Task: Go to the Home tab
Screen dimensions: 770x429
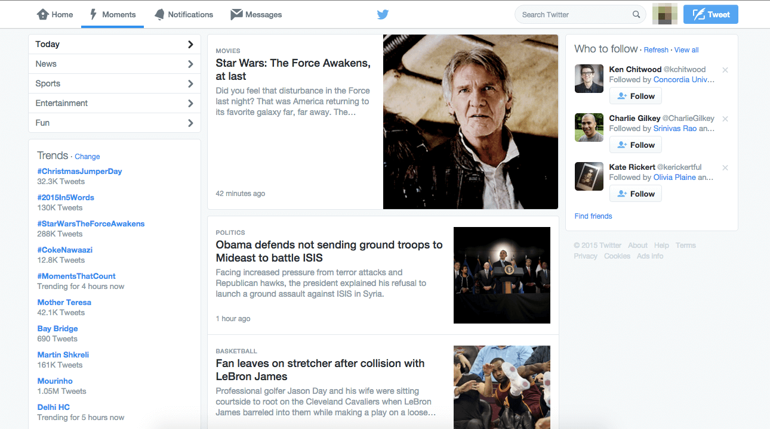Action: coord(55,14)
